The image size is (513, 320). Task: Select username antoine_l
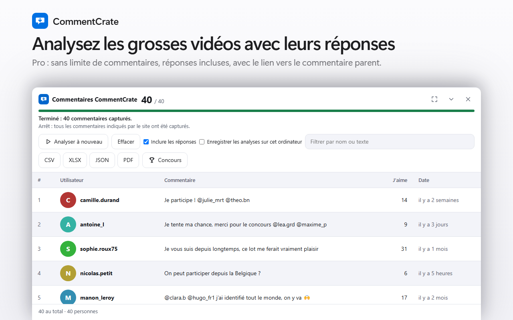point(92,224)
